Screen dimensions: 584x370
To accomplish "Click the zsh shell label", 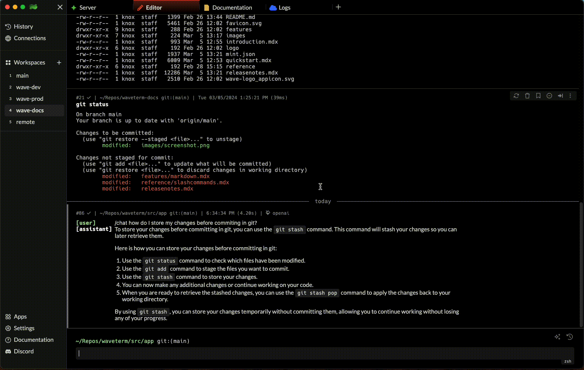I will 568,362.
